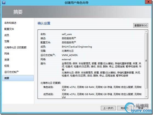Click the 取消 button

pos(141,108)
